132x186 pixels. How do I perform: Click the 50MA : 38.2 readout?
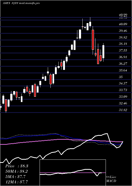(17, 171)
